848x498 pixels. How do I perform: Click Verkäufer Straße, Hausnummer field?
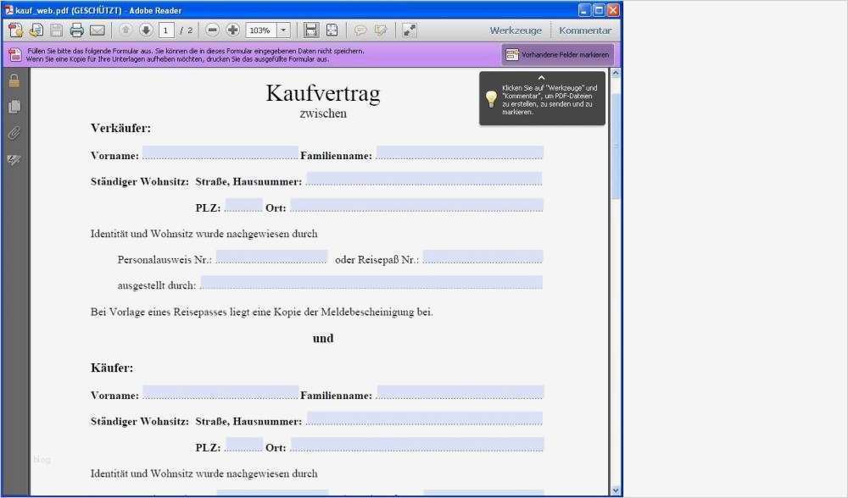424,179
